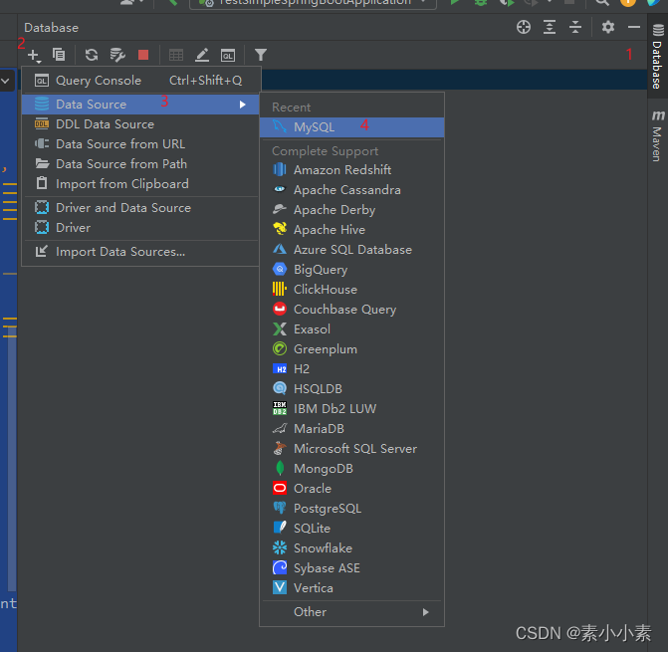Select Vertica data source
Screen dimensions: 668x652
(351, 588)
